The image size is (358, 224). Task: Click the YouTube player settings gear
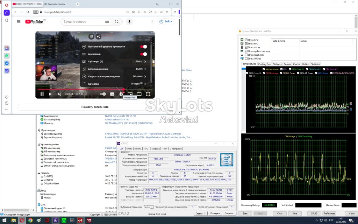[x=121, y=94]
